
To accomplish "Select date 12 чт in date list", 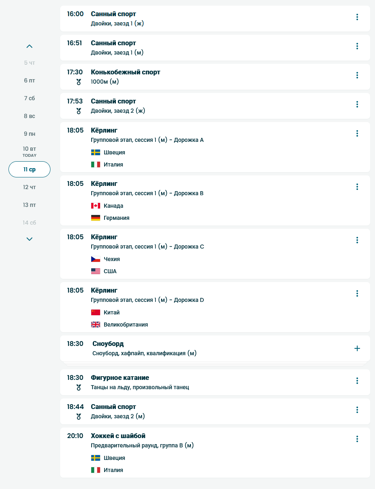I will point(29,187).
